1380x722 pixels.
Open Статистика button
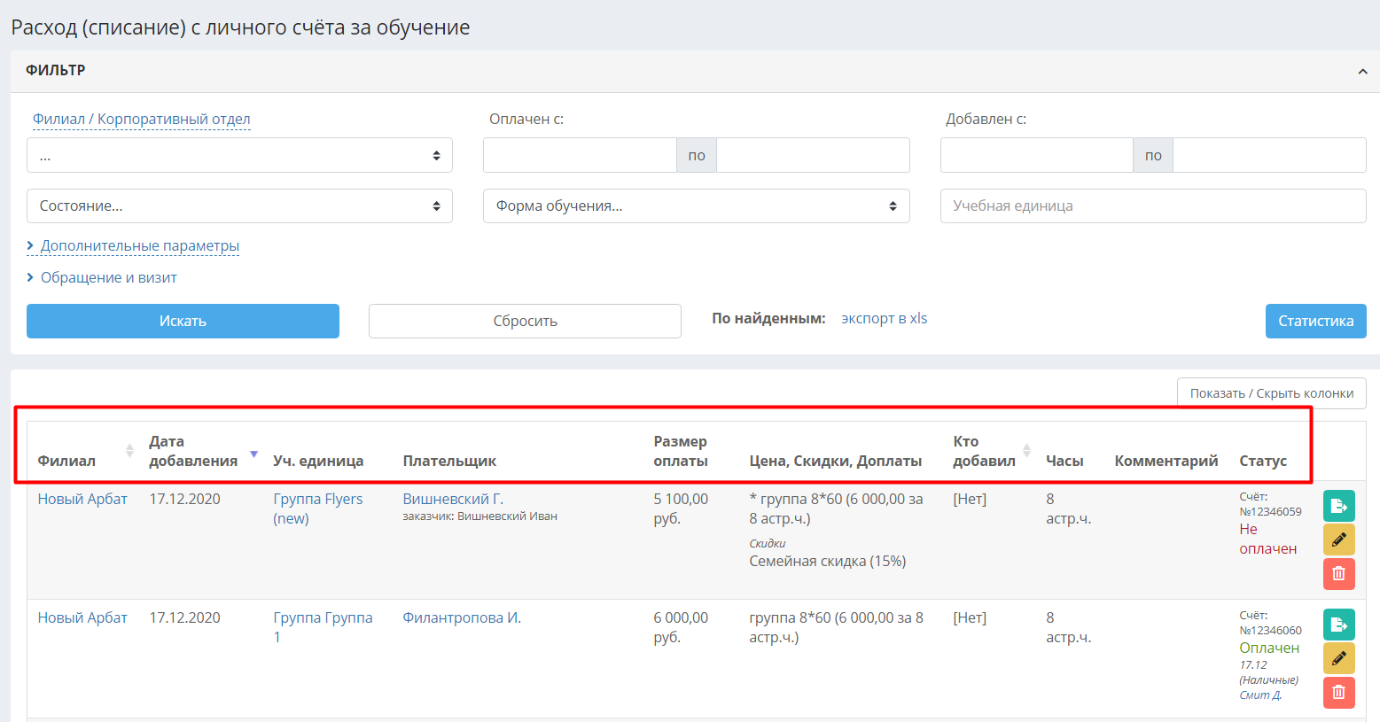(x=1315, y=321)
